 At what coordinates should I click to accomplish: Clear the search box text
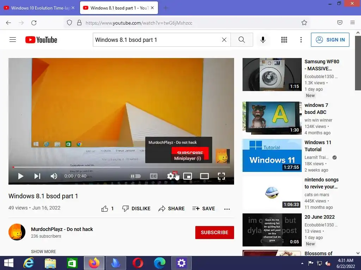224,40
